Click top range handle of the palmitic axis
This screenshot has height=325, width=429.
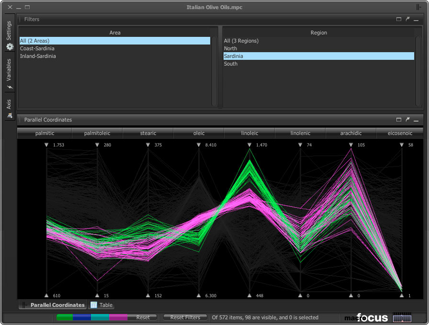point(46,145)
